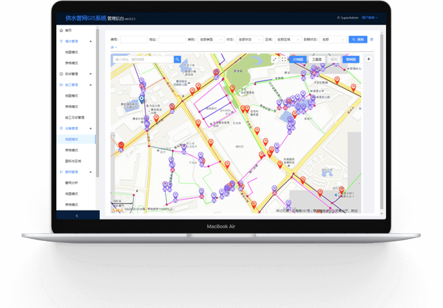
Task: Select 表格模式 under 设备管理
Action: click(x=72, y=150)
